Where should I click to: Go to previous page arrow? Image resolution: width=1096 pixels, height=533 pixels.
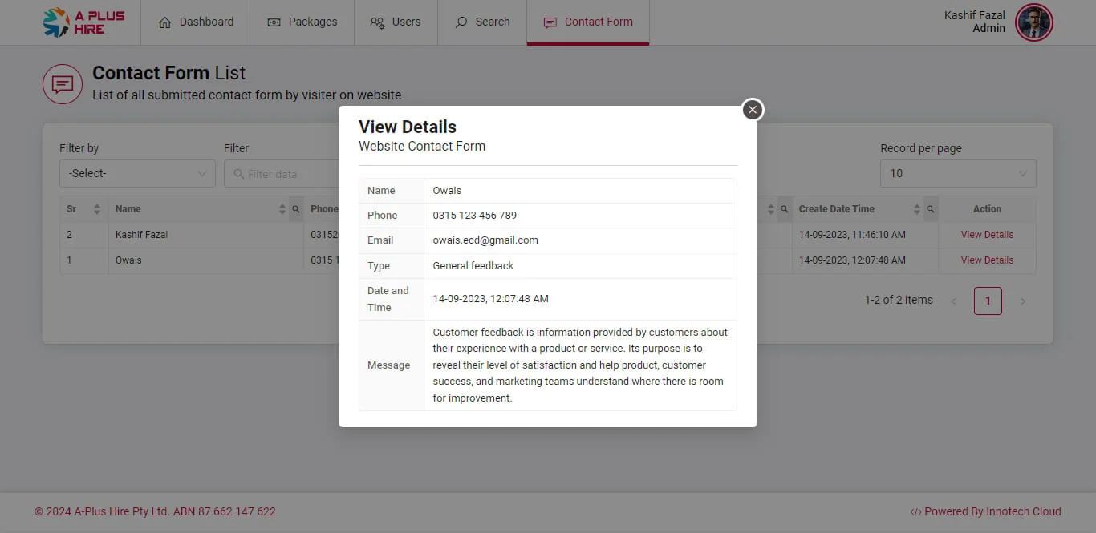click(x=954, y=301)
